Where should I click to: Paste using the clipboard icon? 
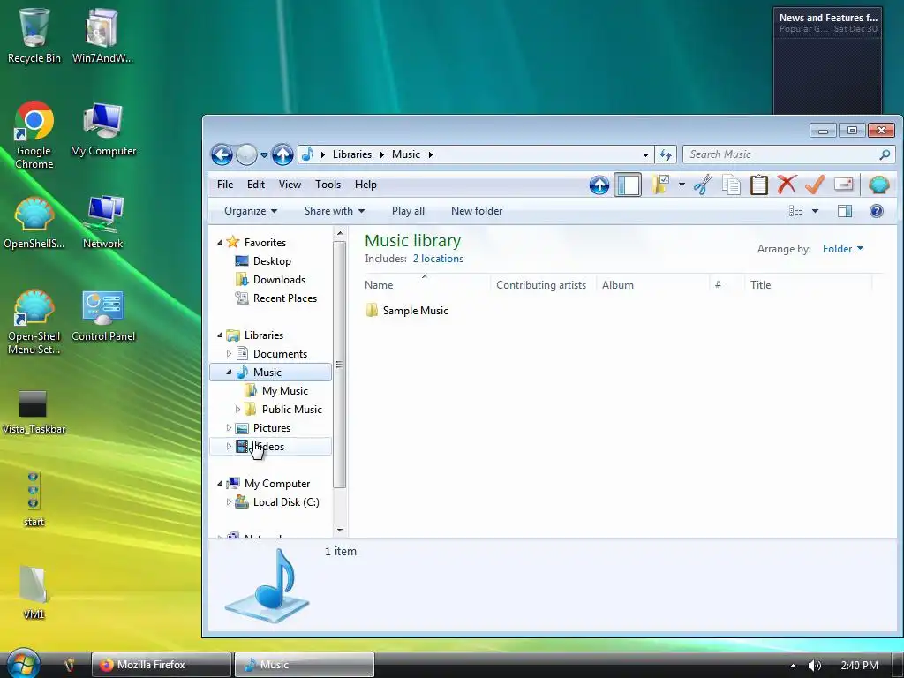click(x=758, y=185)
